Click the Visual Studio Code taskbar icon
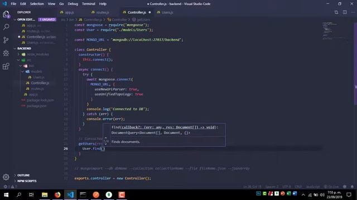 pyautogui.click(x=70, y=195)
